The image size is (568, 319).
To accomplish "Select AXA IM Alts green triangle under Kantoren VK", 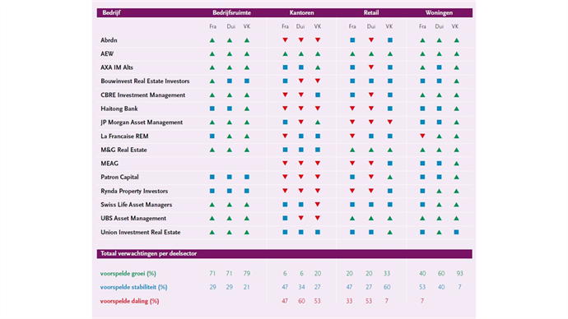I will [x=318, y=67].
